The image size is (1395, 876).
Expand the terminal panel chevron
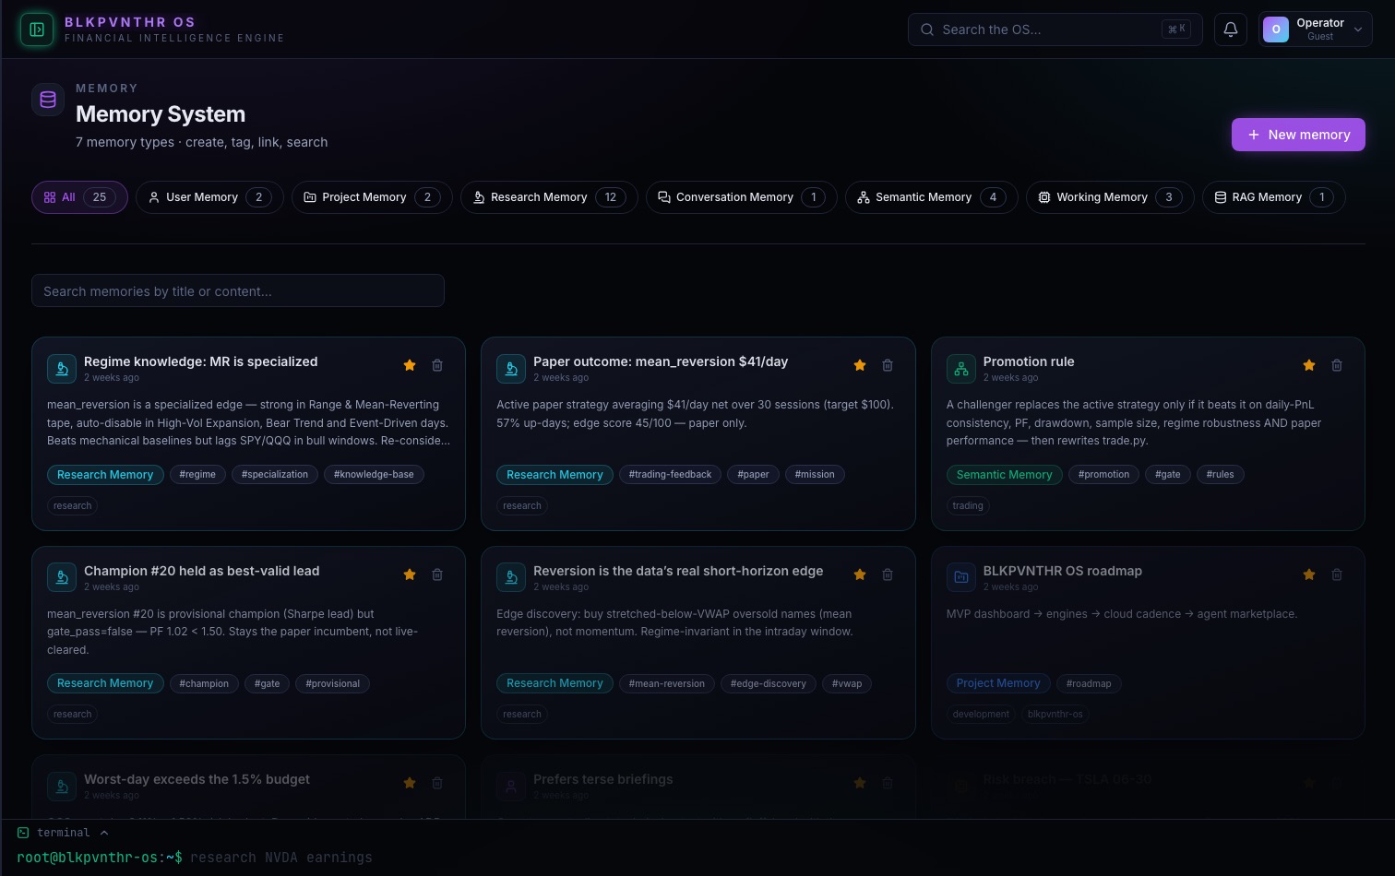point(104,833)
